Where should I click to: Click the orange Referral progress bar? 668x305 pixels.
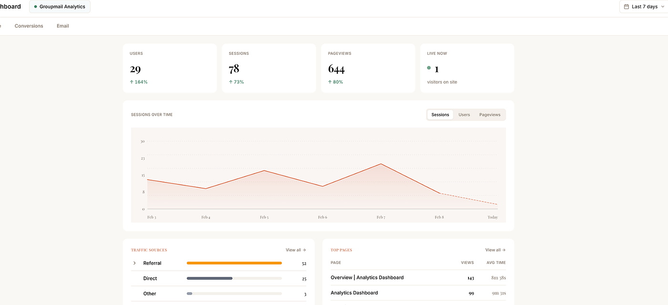[x=234, y=263]
